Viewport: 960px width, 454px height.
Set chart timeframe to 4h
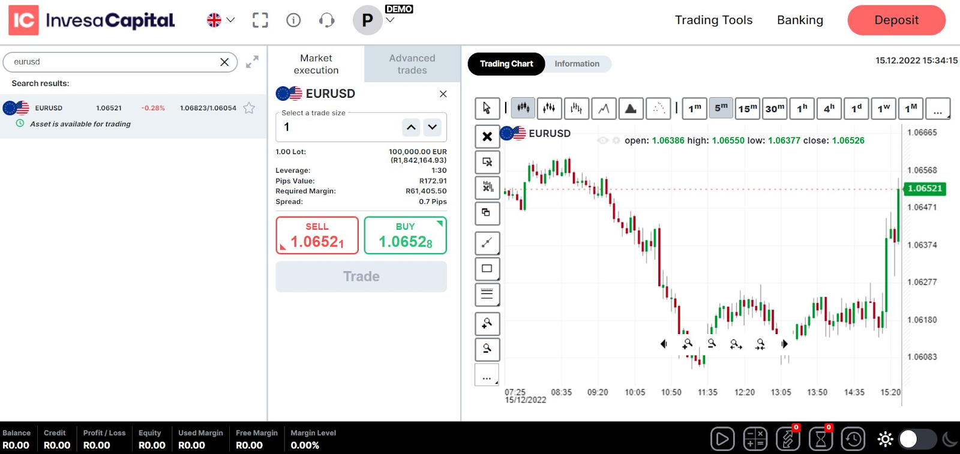pyautogui.click(x=829, y=108)
